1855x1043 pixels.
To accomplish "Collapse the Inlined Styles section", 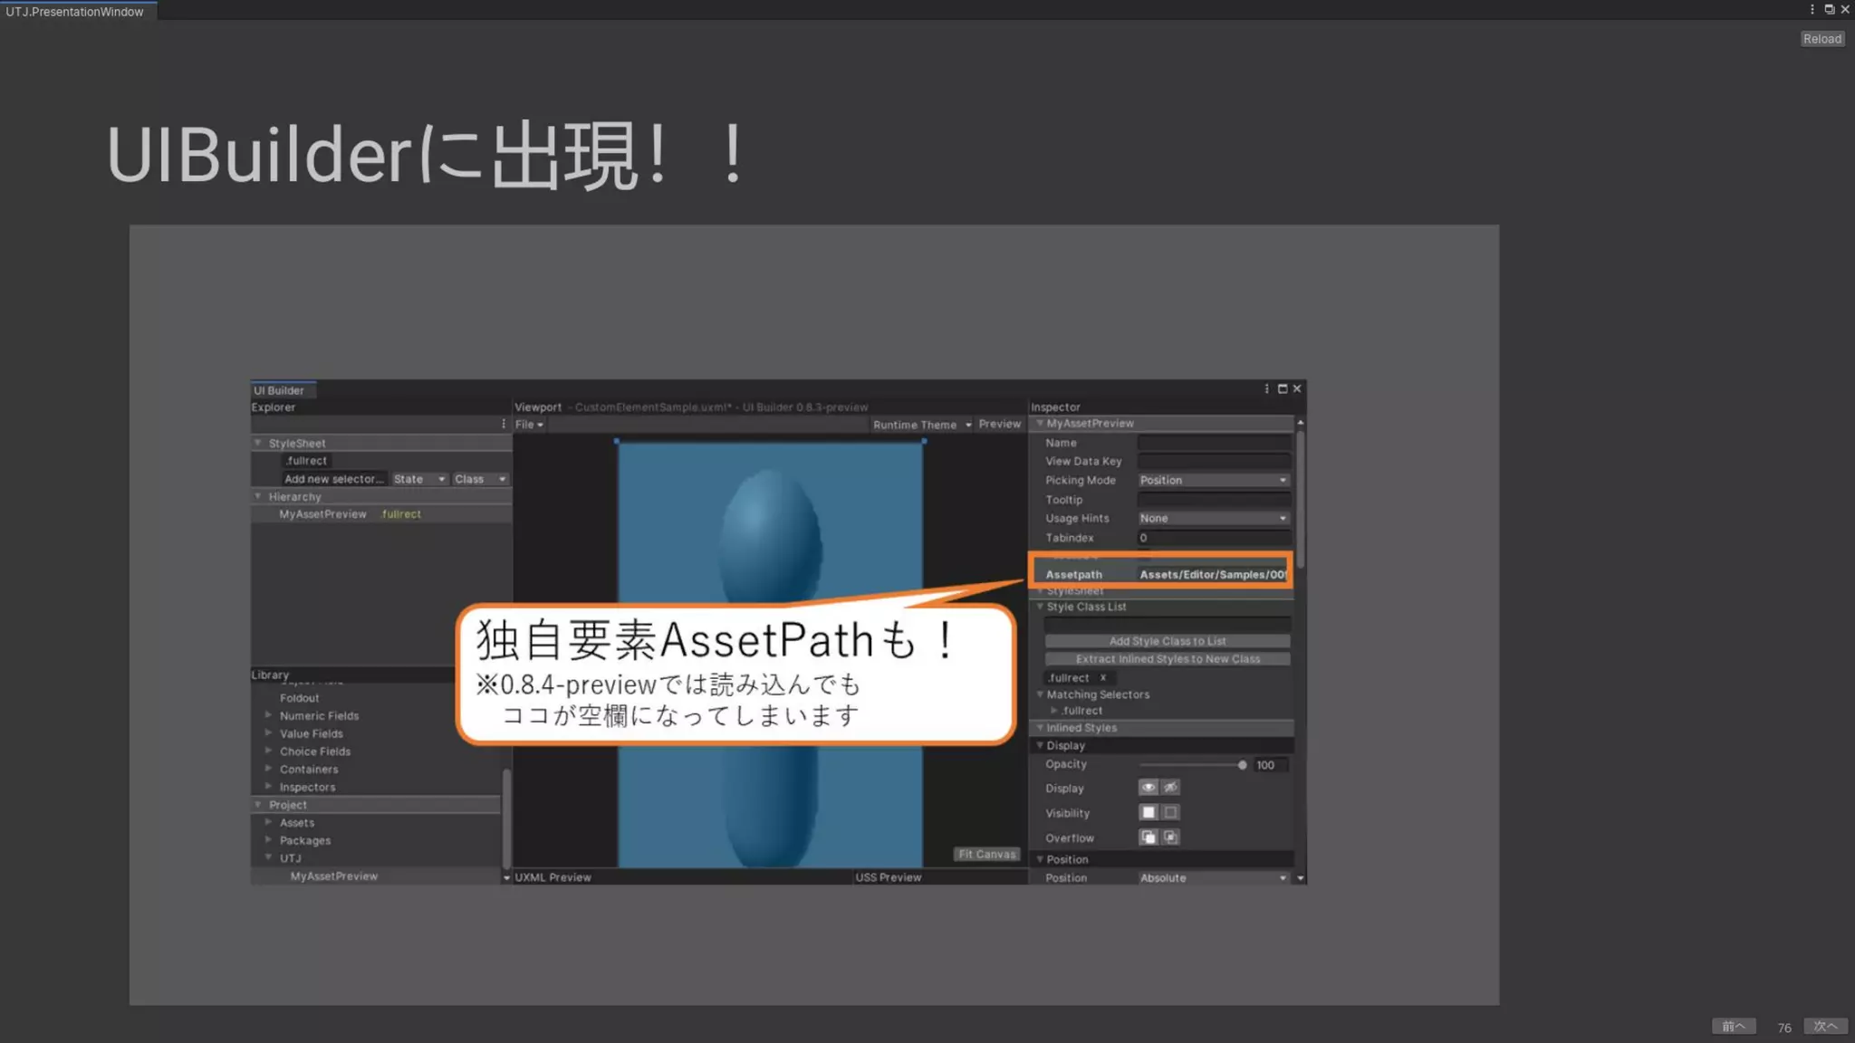I will click(x=1040, y=728).
